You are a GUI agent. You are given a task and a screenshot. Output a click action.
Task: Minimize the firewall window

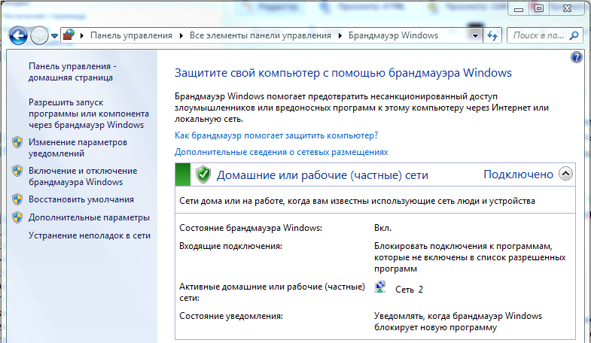[x=519, y=9]
